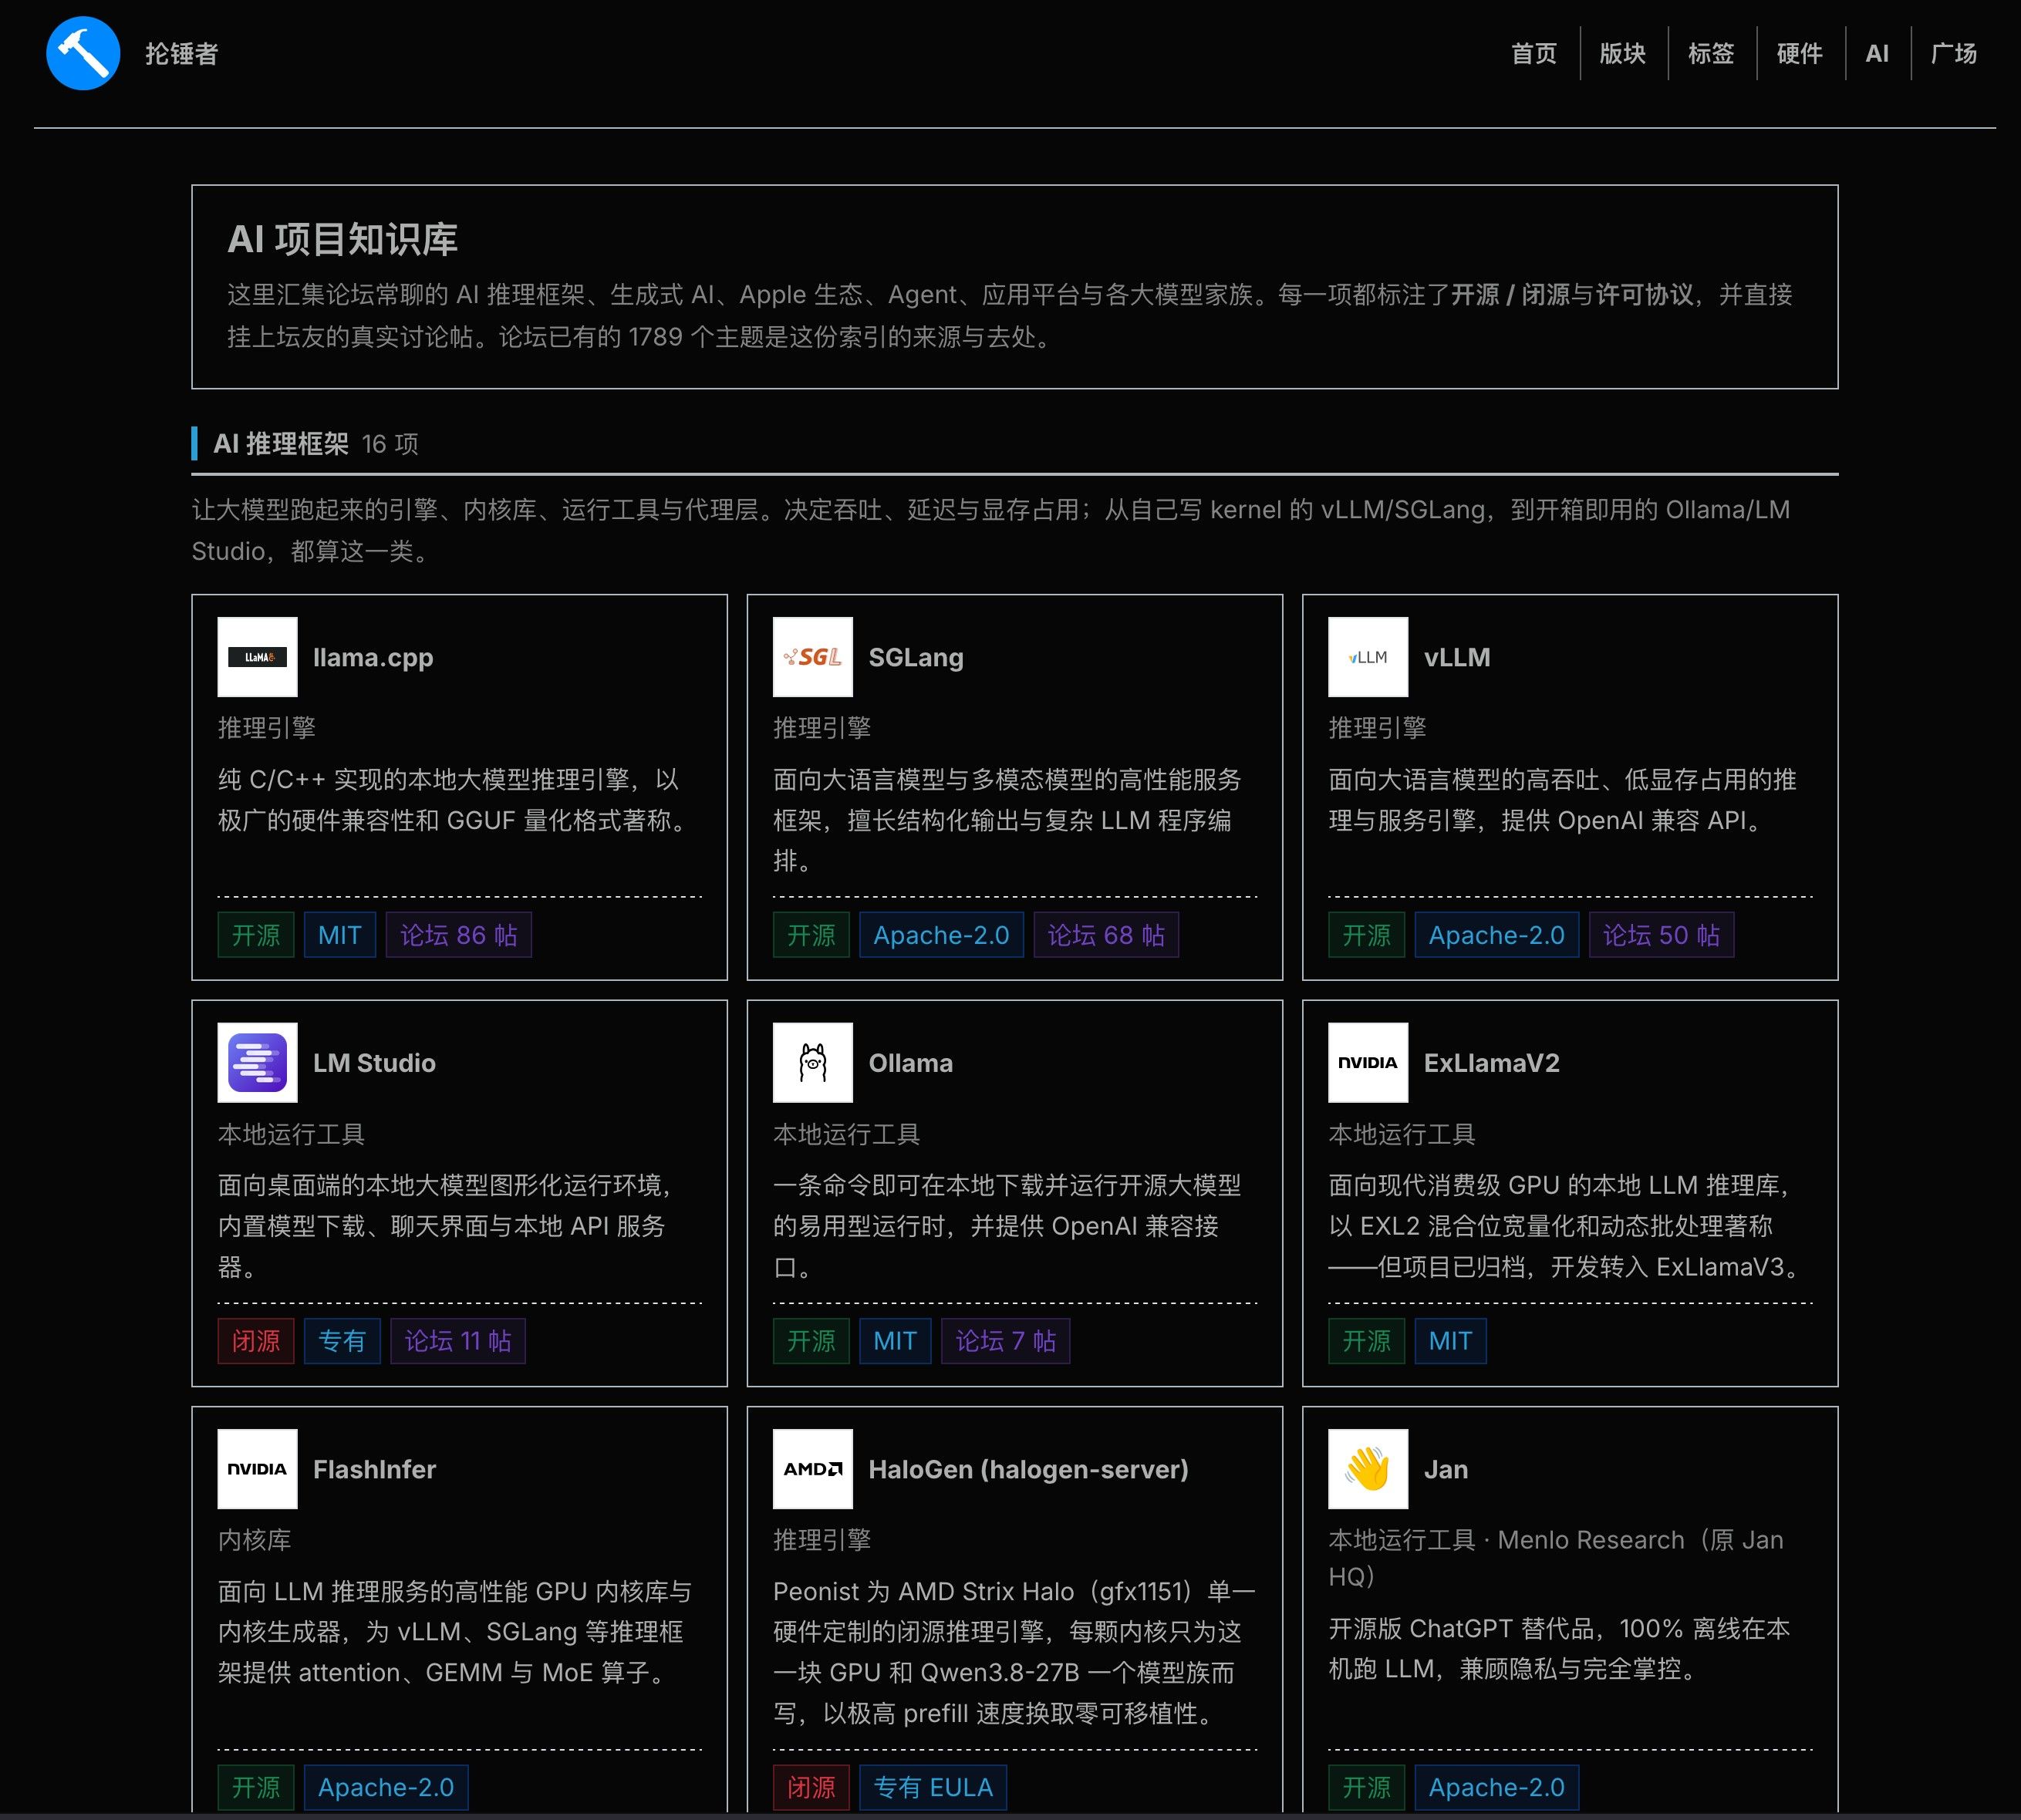
Task: Open the llama.cpp card title
Action: pos(373,657)
